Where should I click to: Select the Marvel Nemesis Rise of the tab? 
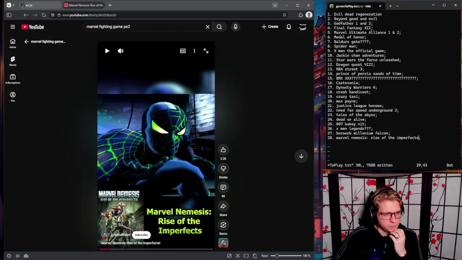click(84, 5)
